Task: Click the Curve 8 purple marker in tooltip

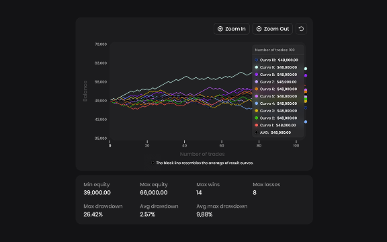Action: click(257, 75)
